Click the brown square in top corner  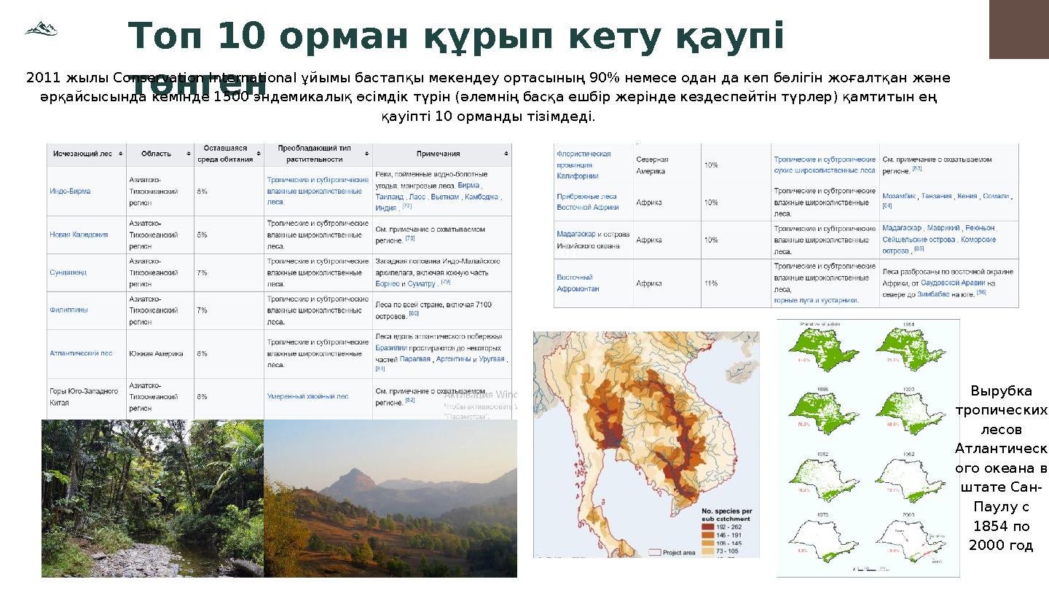pos(1018,29)
